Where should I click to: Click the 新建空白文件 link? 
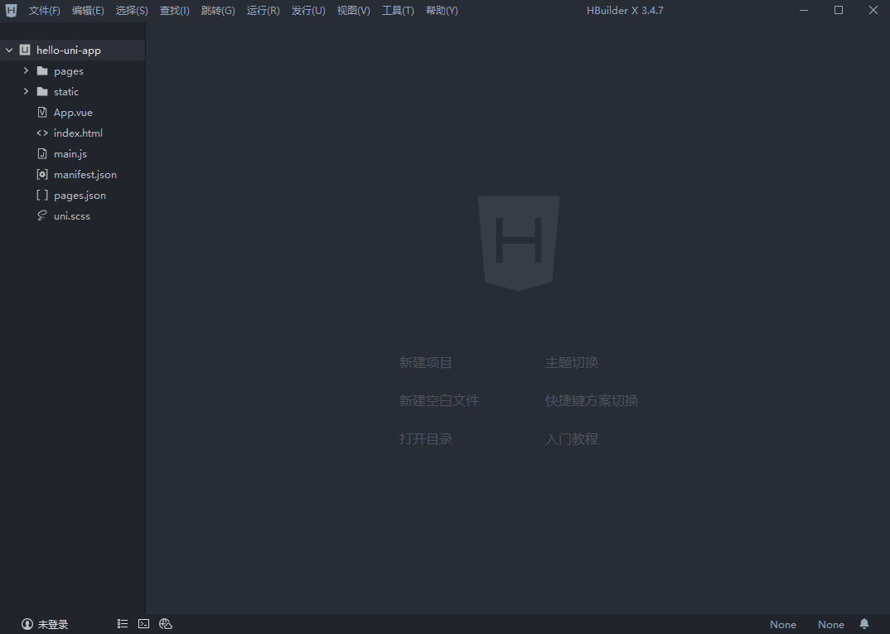coord(438,400)
